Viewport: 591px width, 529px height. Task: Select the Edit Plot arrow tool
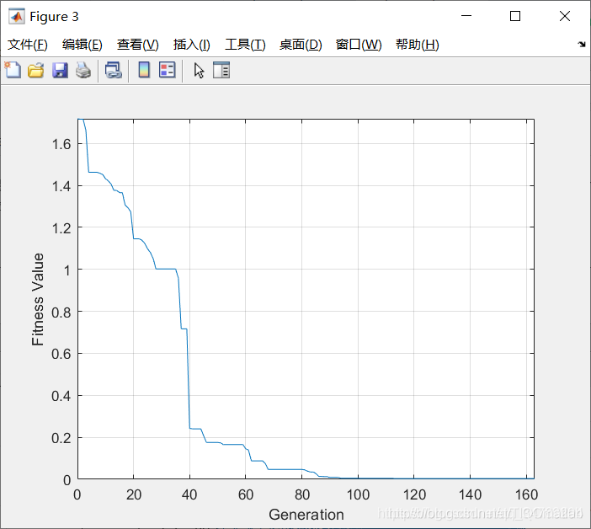point(199,71)
